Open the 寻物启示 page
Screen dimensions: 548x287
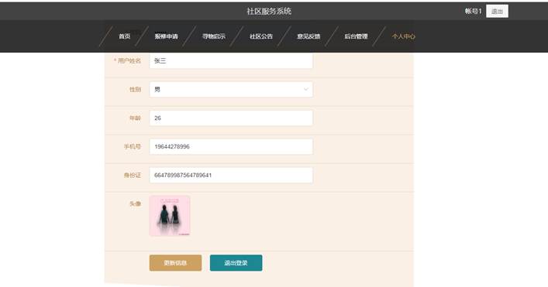pos(214,36)
